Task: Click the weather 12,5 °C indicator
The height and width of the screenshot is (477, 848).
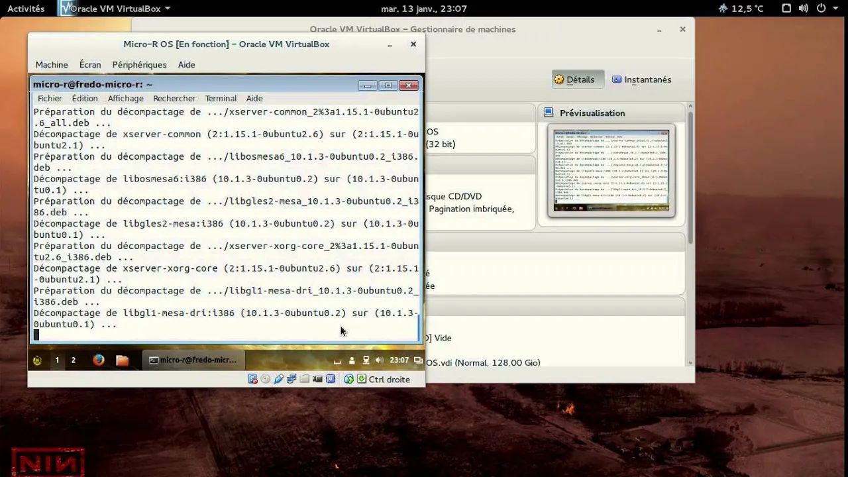Action: (x=741, y=9)
